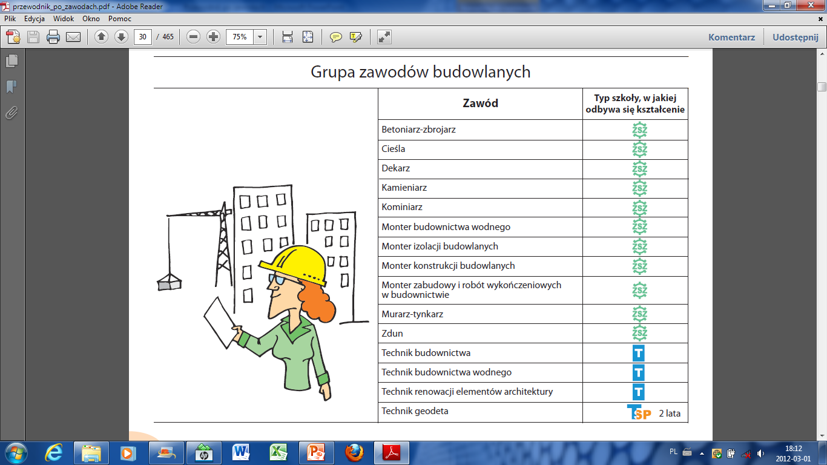The image size is (827, 465).
Task: Open the Okno menu
Action: pyautogui.click(x=91, y=19)
